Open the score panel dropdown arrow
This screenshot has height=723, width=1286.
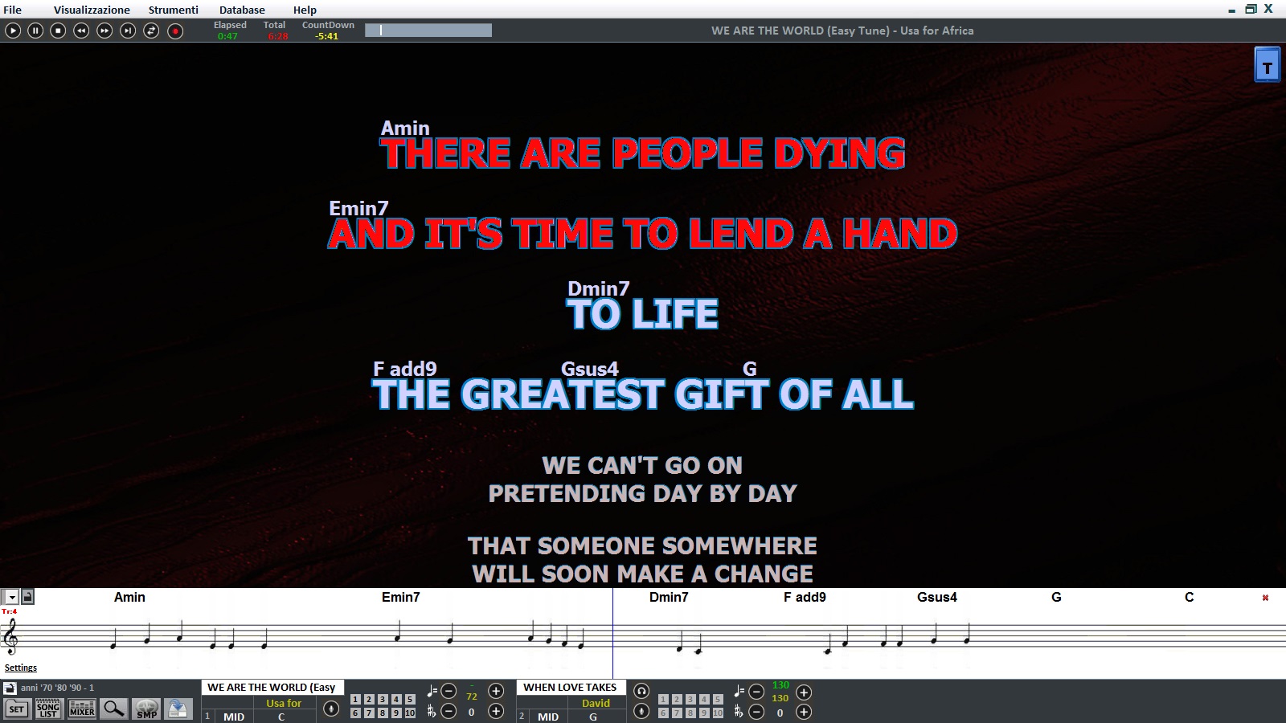click(11, 597)
